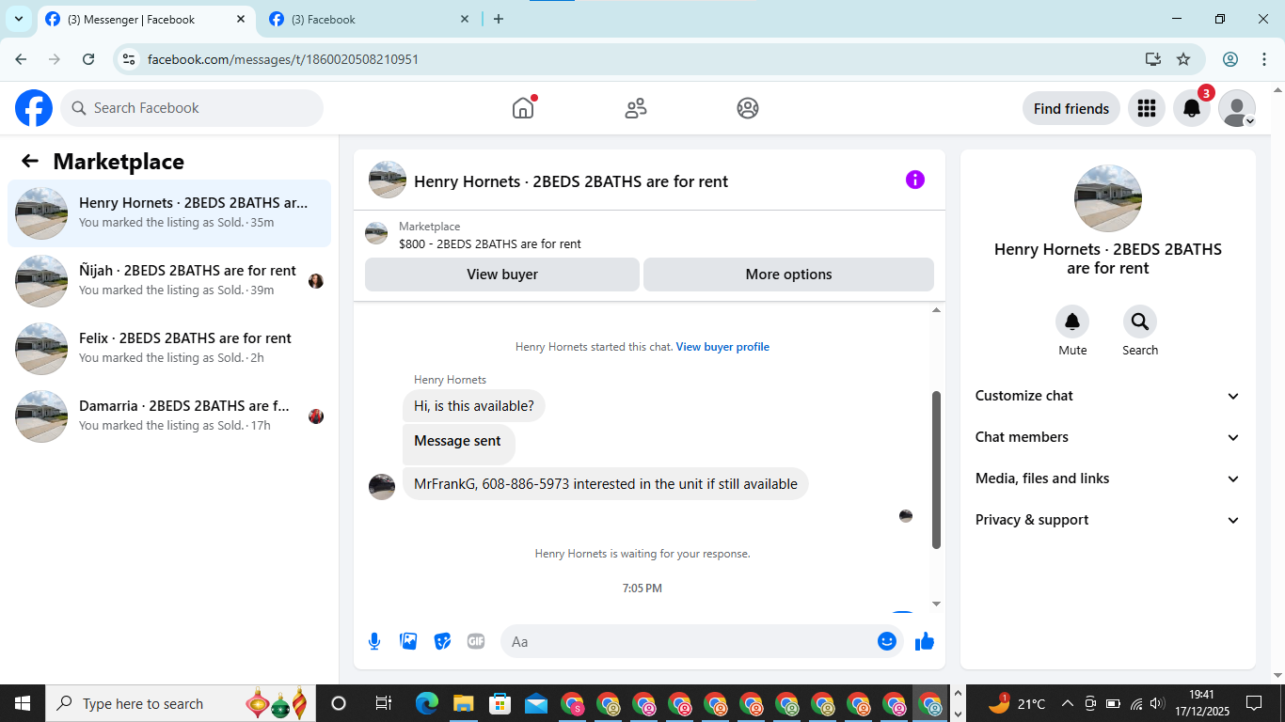Open Windows Start menu
This screenshot has height=722, width=1285.
click(23, 703)
